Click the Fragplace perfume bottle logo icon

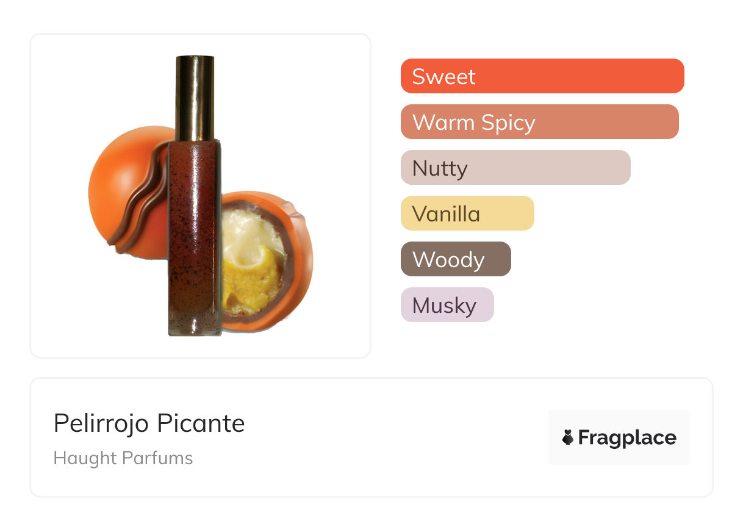pos(568,437)
